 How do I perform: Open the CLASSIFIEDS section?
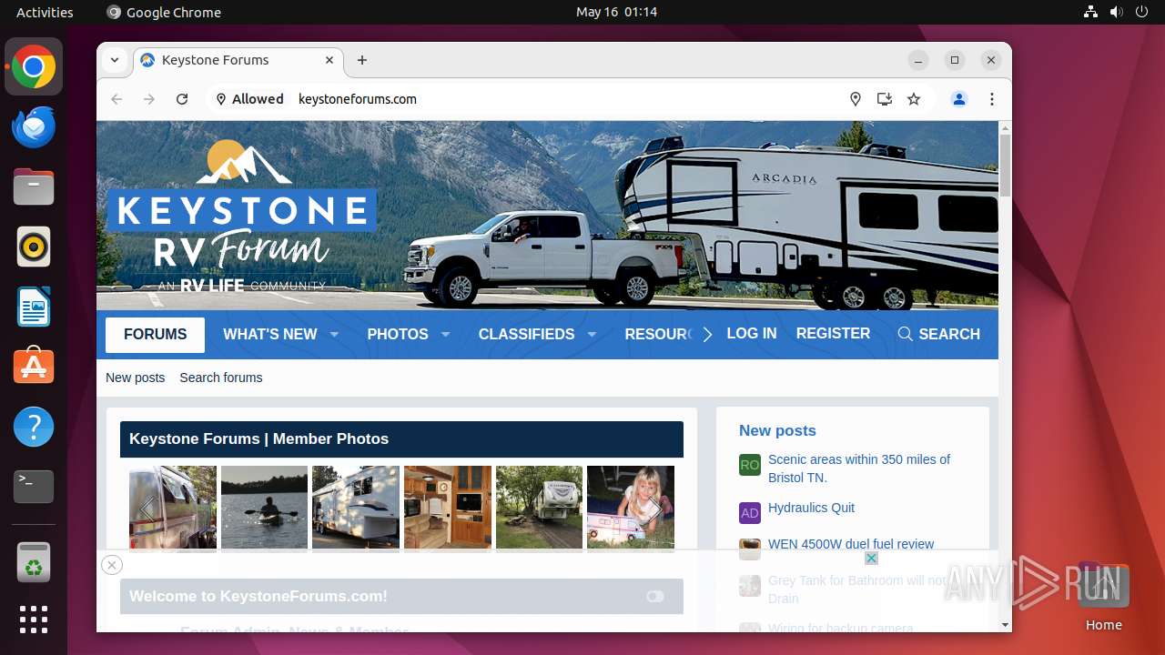tap(526, 335)
